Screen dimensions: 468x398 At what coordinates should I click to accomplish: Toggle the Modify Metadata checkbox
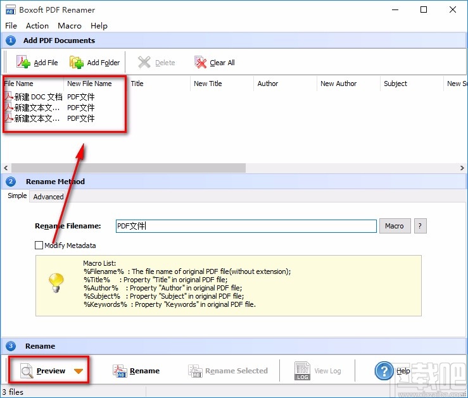pos(39,246)
